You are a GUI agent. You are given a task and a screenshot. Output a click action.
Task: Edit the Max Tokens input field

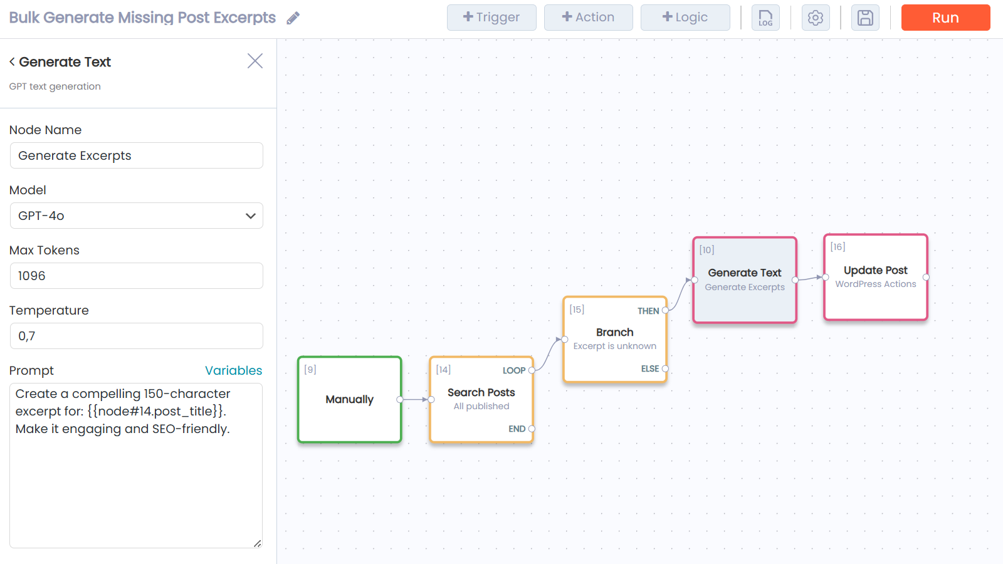136,276
